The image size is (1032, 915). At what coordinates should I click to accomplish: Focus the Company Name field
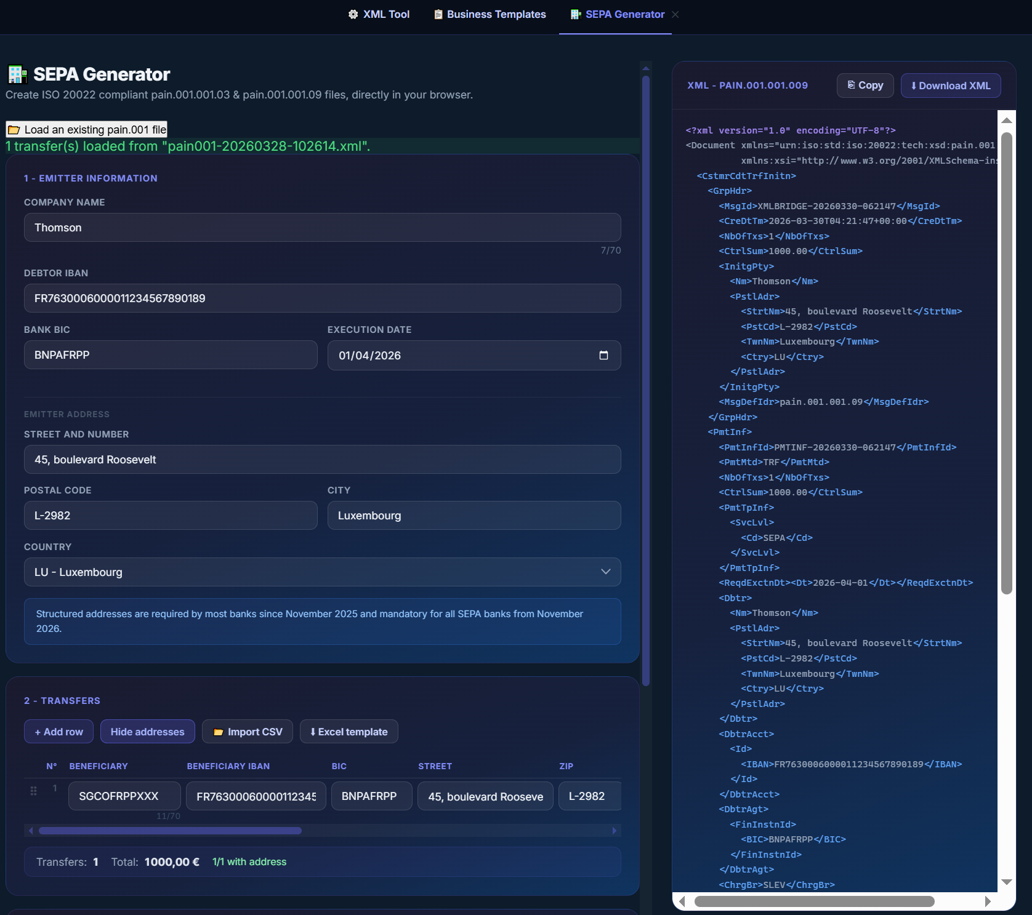323,227
